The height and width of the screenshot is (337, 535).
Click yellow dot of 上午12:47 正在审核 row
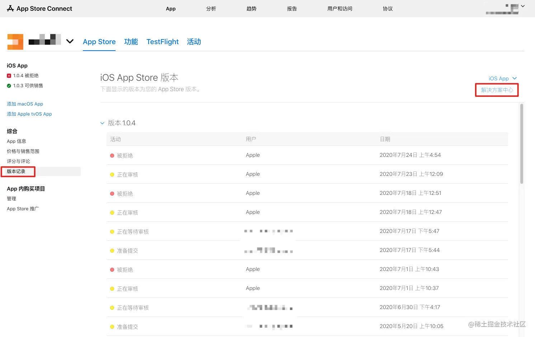click(x=112, y=213)
